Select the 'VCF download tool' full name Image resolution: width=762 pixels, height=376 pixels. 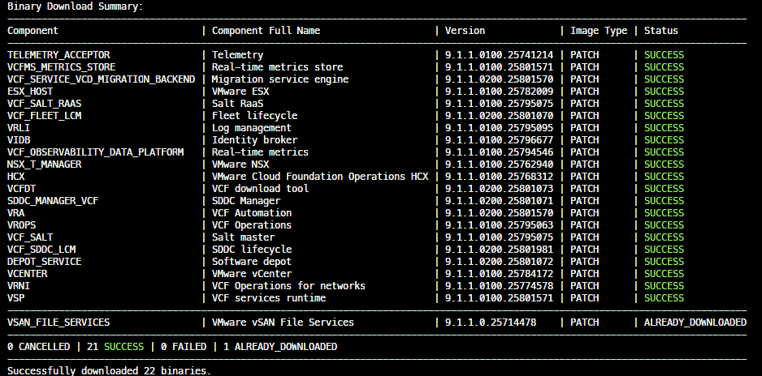261,189
